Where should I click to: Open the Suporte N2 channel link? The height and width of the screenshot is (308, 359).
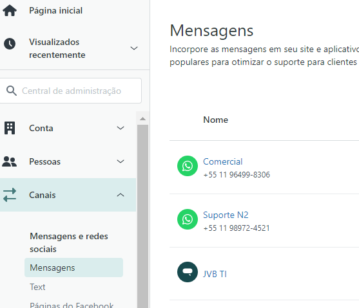pos(226,215)
